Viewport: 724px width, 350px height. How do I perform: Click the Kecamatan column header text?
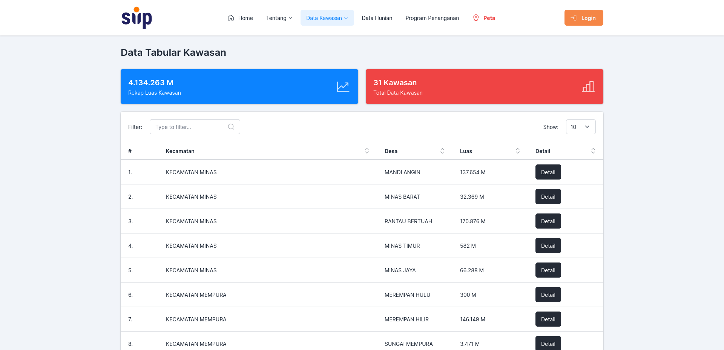click(180, 151)
